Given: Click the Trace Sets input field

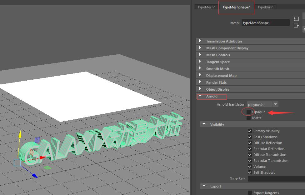Looking at the screenshot, I should pos(276,179).
